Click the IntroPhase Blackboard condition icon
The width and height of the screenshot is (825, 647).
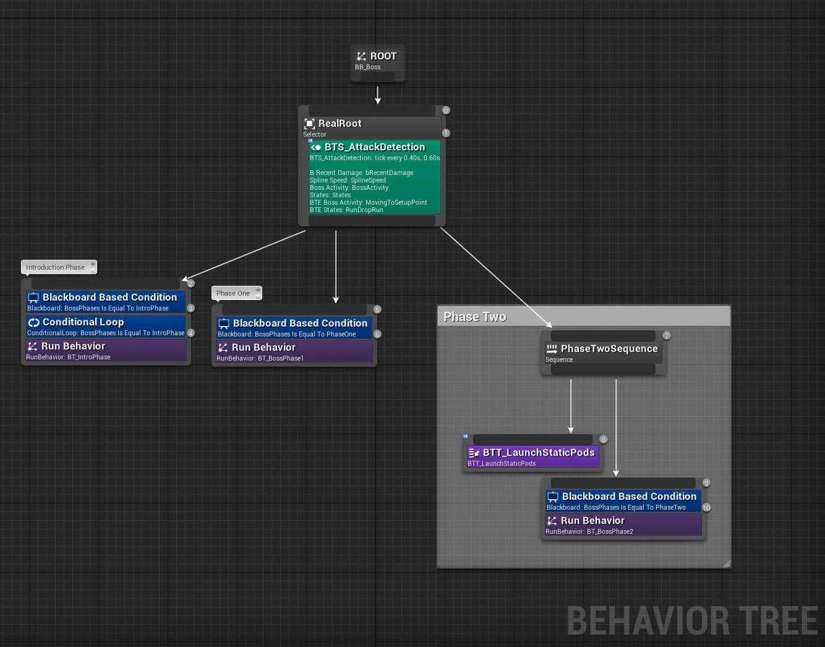coord(33,298)
